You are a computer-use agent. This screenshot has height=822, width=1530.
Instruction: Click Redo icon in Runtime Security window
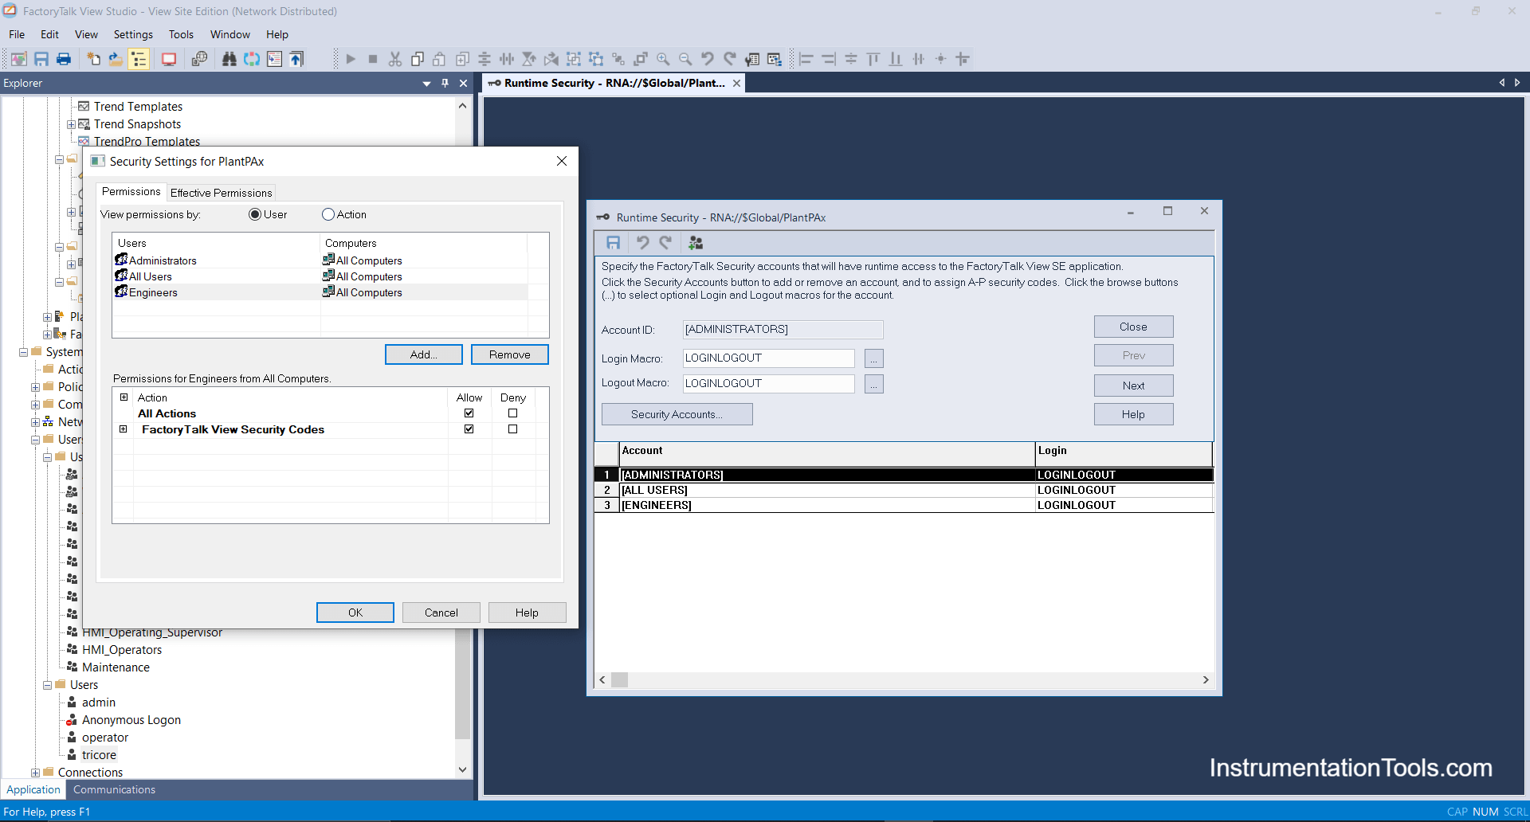665,243
